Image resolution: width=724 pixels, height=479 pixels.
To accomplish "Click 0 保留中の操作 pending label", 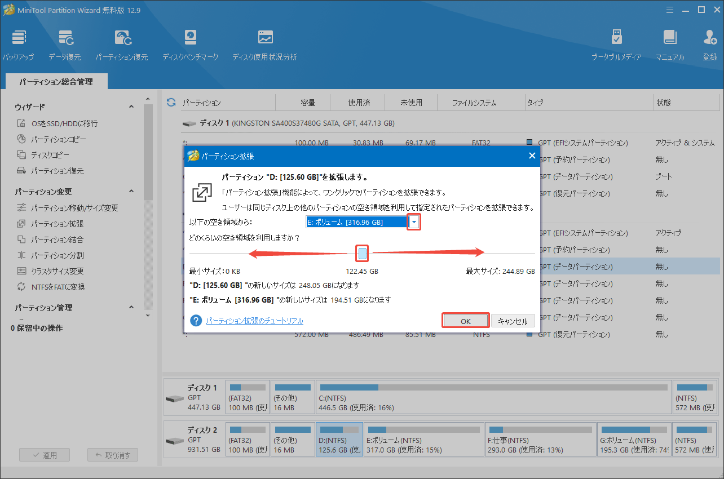I will (x=37, y=328).
